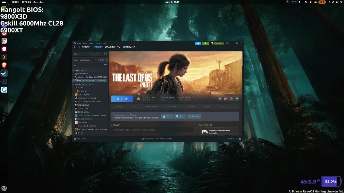Open Downloads status at bottom

click(157, 139)
